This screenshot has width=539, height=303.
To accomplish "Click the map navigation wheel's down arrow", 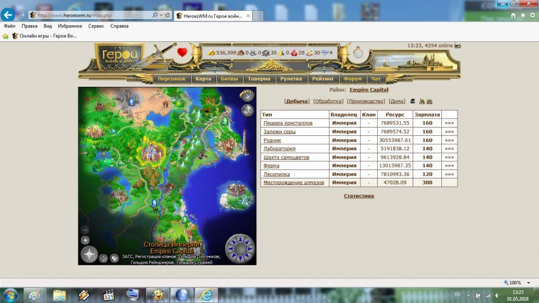I will click(241, 257).
